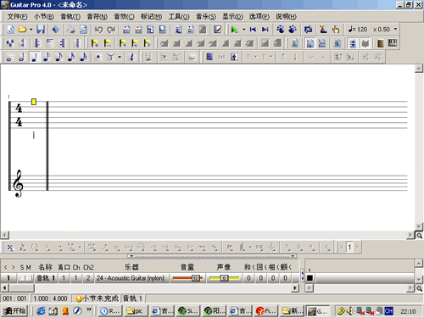
Task: Click the piano keyboard view icon
Action: click(x=393, y=43)
